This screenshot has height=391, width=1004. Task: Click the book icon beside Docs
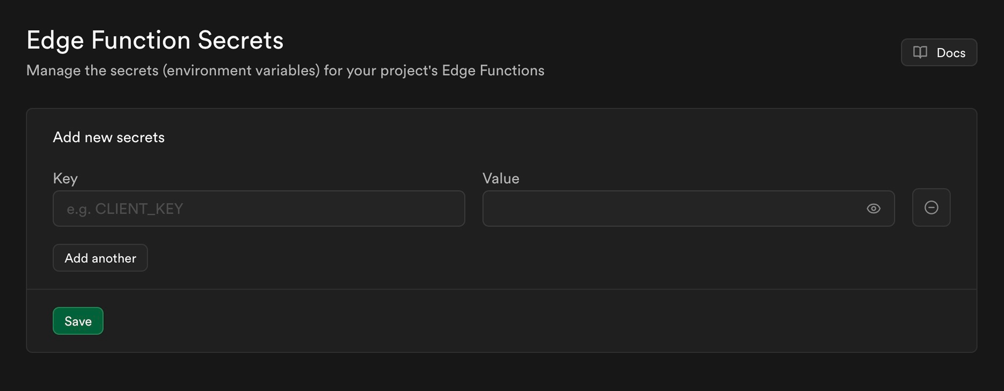tap(920, 52)
